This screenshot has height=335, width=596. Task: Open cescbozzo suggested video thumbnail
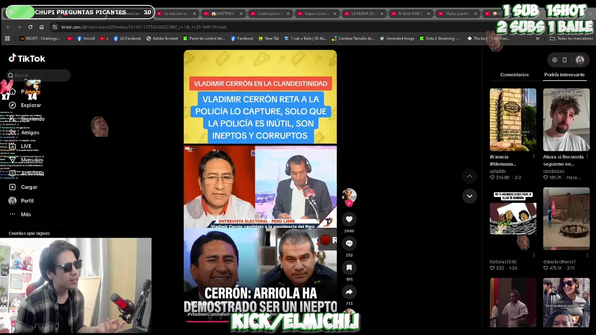(x=566, y=120)
